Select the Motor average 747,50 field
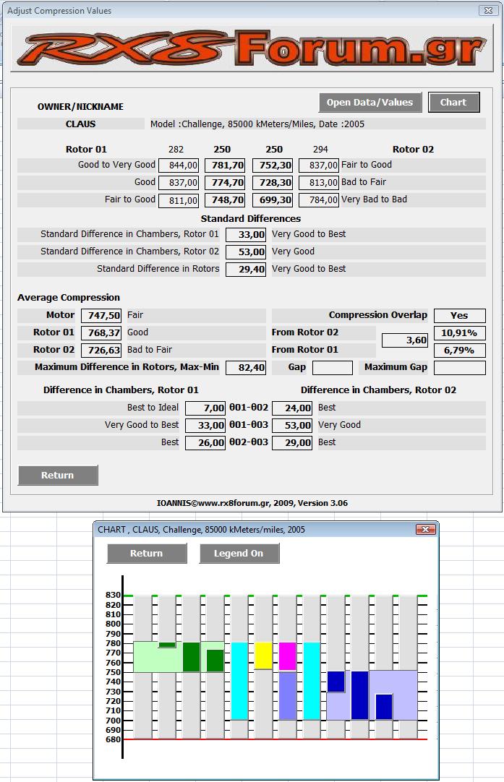504x782 pixels. 101,316
